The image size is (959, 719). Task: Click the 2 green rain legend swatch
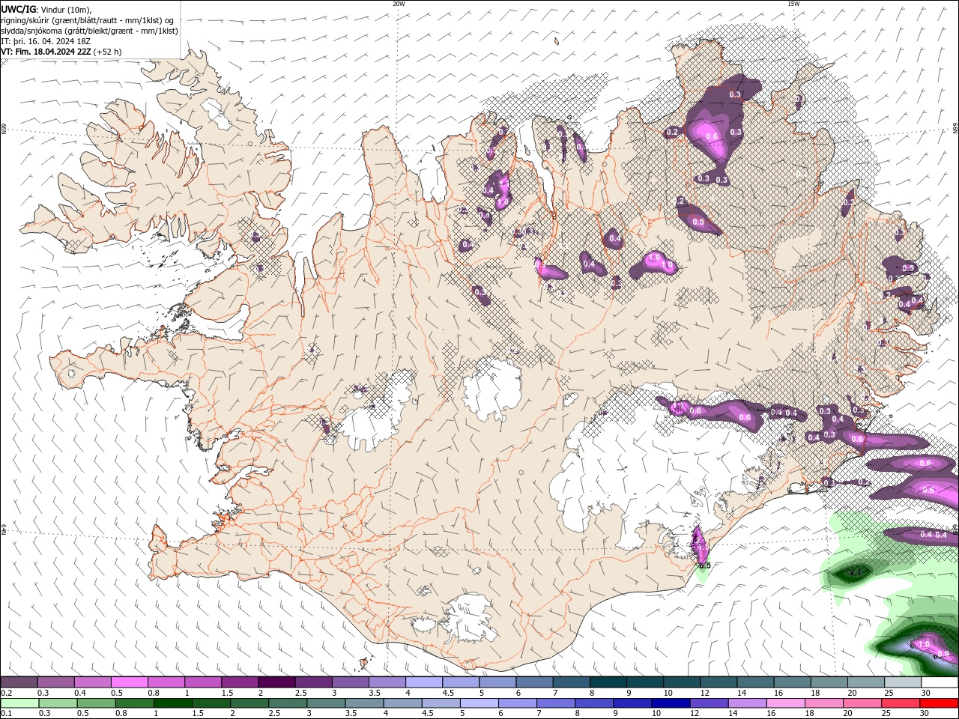tap(249, 703)
